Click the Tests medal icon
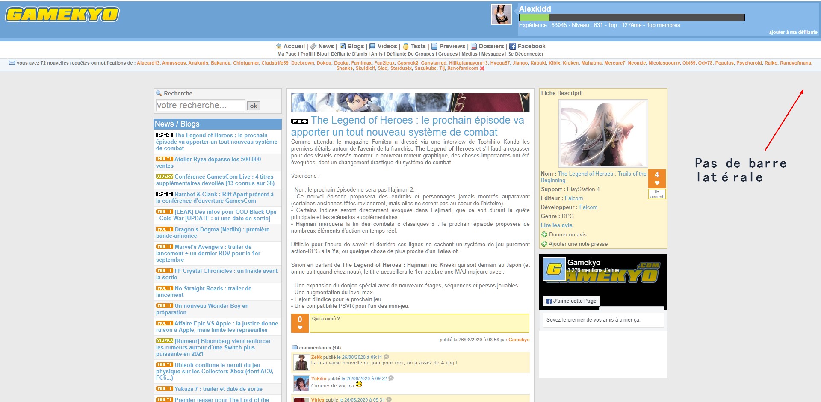 (406, 46)
